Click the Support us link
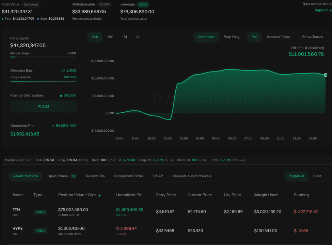This screenshot has width=332, height=245. tap(323, 10)
